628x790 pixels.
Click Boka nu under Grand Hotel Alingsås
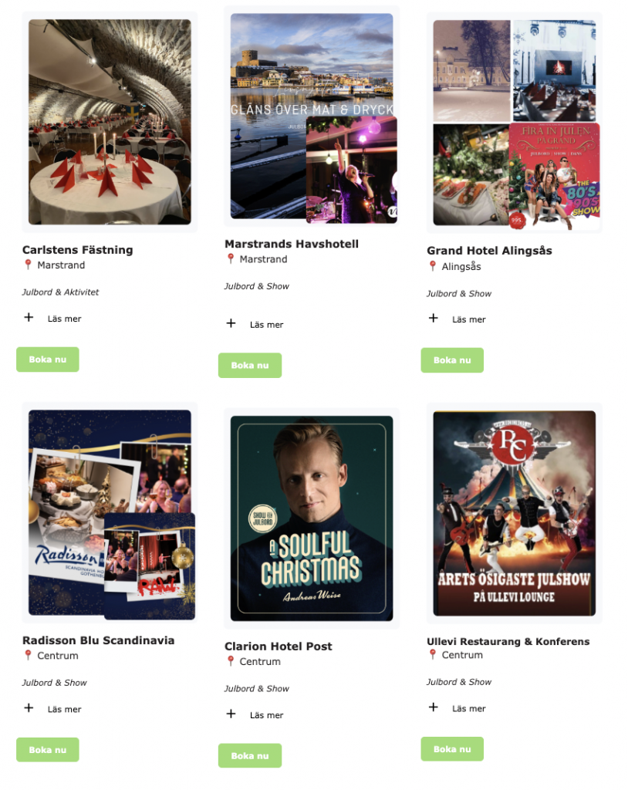tap(452, 360)
